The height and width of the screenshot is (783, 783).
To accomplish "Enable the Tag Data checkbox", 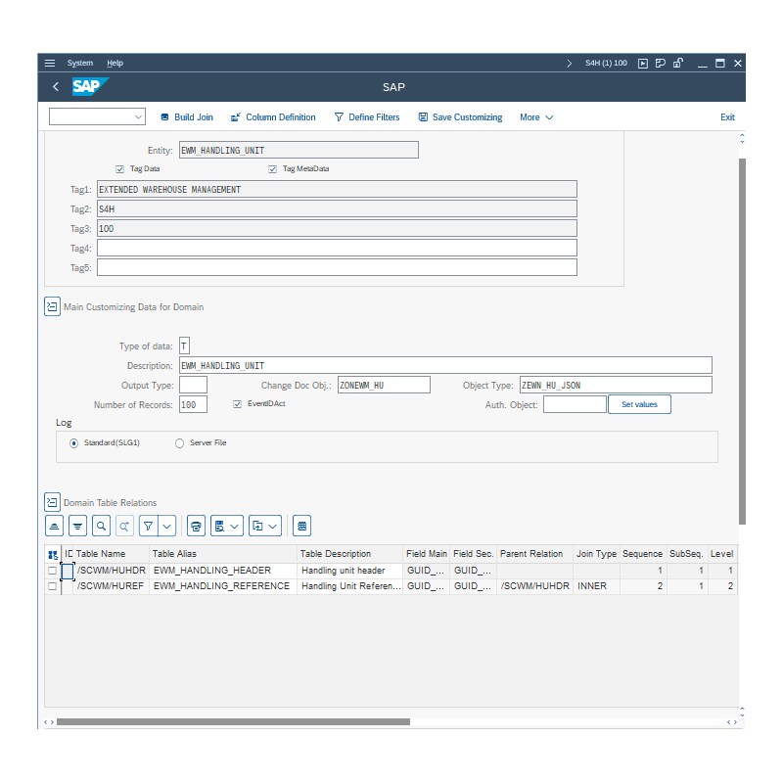I will [x=121, y=169].
